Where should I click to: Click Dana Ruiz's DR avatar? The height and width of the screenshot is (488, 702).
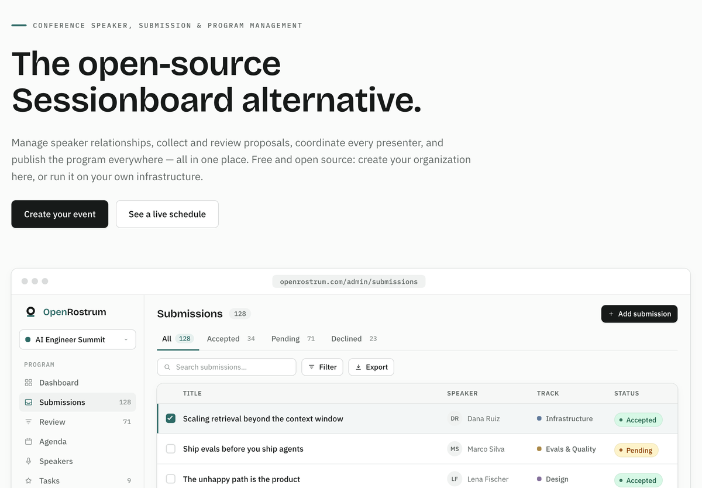[455, 419]
